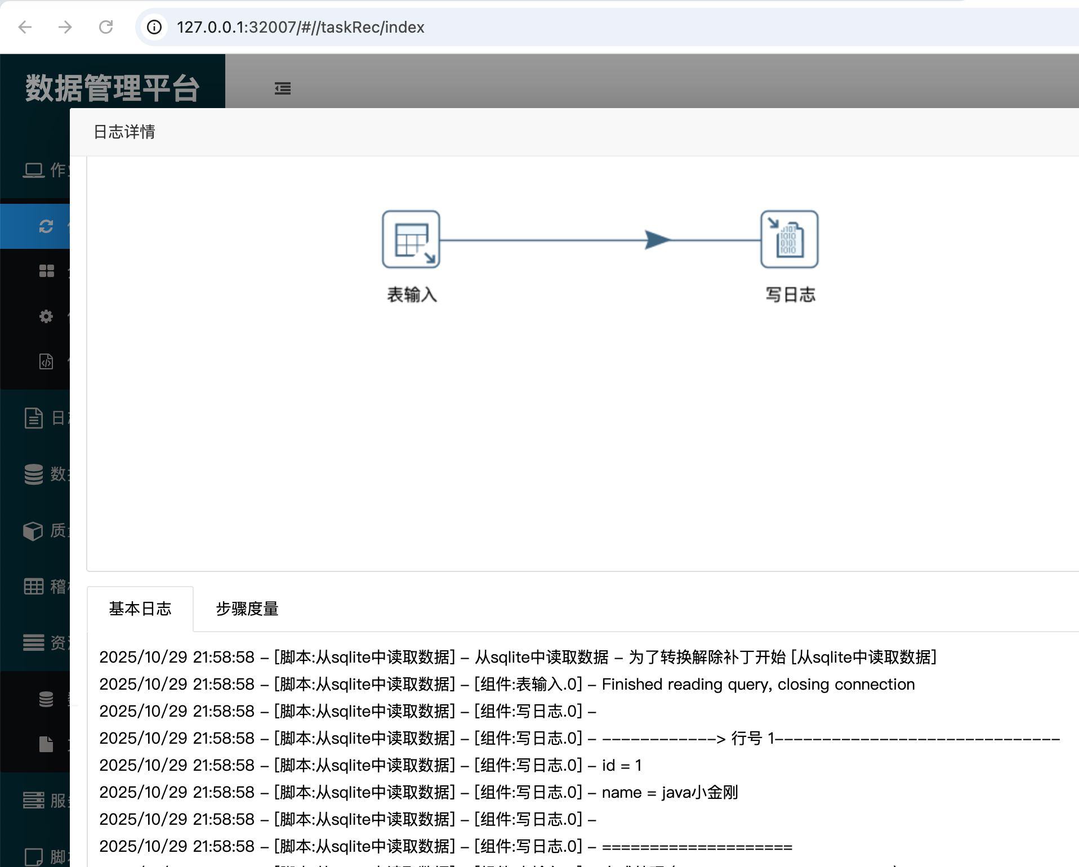Image resolution: width=1079 pixels, height=867 pixels.
Task: Open the 作业 laptop icon in sidebar
Action: click(35, 171)
